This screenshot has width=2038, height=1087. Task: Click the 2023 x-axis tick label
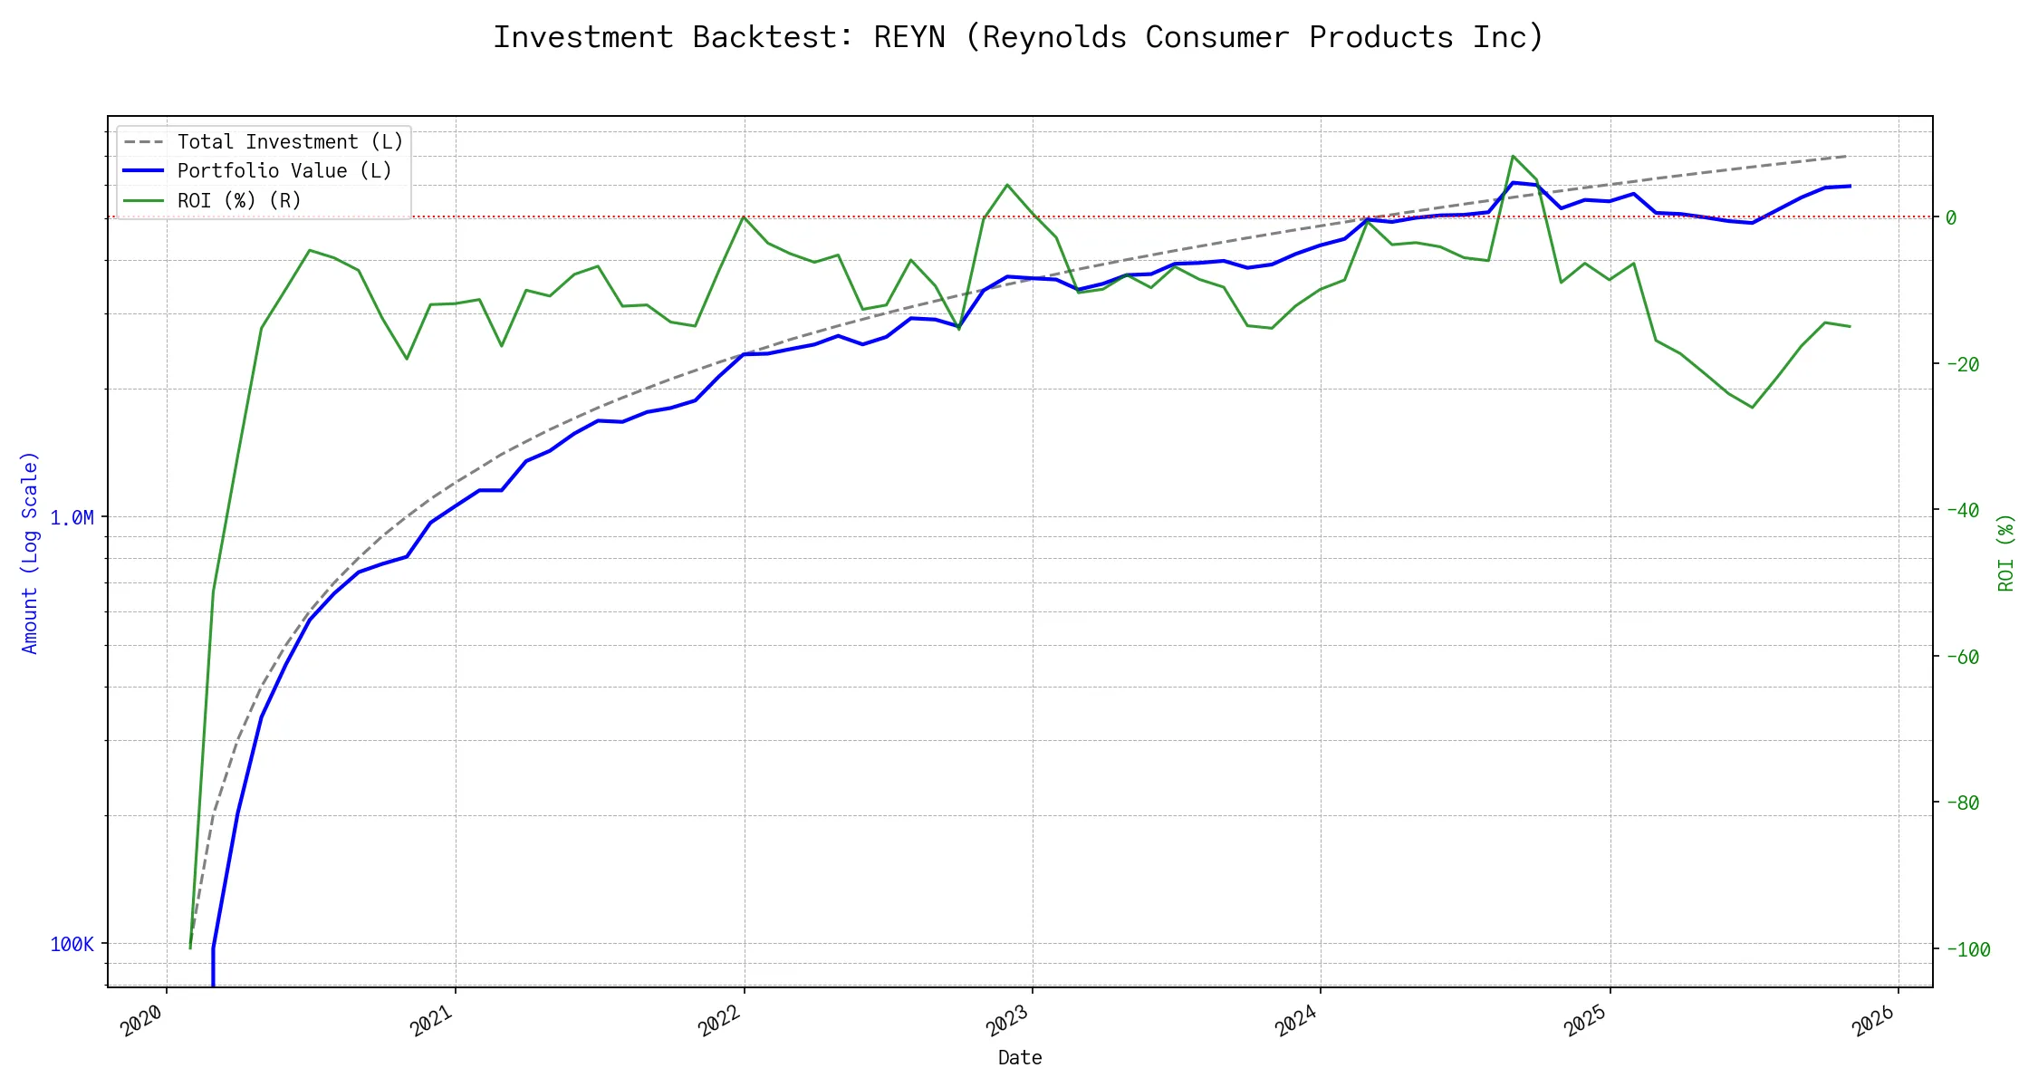(1007, 1021)
